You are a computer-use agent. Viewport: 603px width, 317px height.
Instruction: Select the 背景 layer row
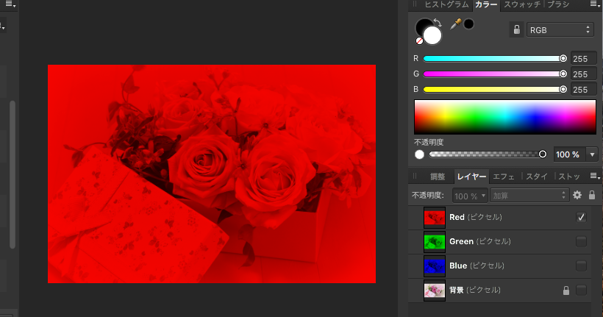coord(500,291)
